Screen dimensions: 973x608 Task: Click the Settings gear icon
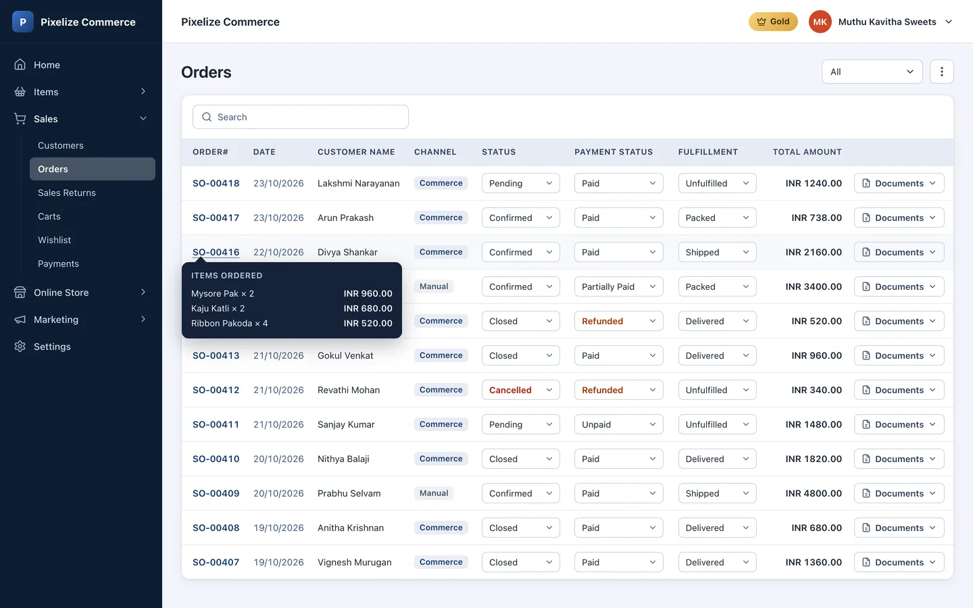pos(20,347)
